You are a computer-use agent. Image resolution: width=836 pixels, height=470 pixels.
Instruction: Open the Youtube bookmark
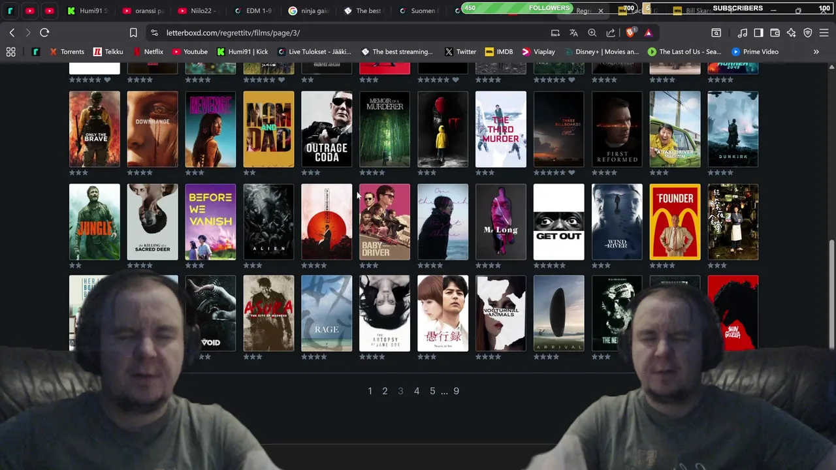point(189,52)
